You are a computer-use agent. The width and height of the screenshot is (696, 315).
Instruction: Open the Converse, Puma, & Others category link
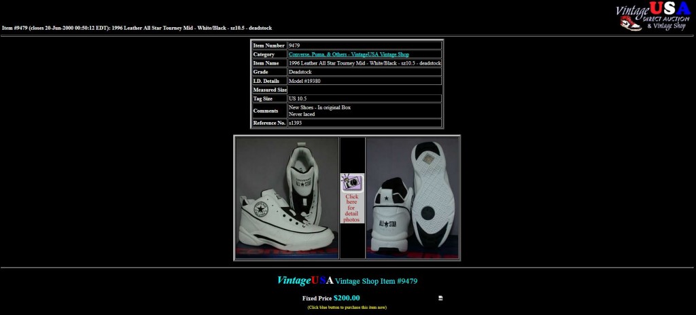pos(349,54)
